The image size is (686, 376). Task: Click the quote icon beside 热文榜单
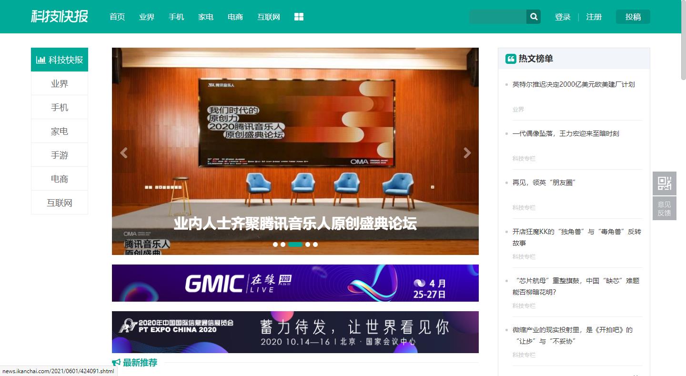(511, 59)
